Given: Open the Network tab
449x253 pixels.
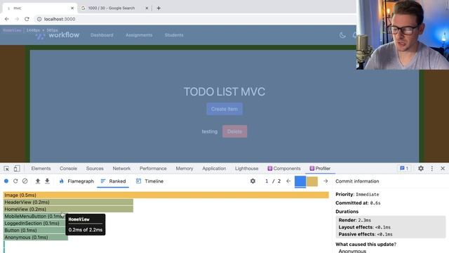Looking at the screenshot, I should (x=121, y=169).
